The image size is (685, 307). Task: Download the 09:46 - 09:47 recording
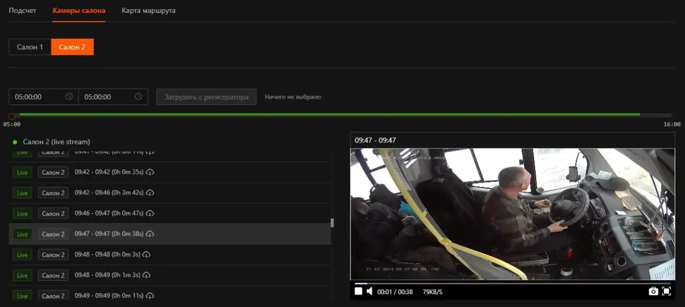(x=150, y=213)
